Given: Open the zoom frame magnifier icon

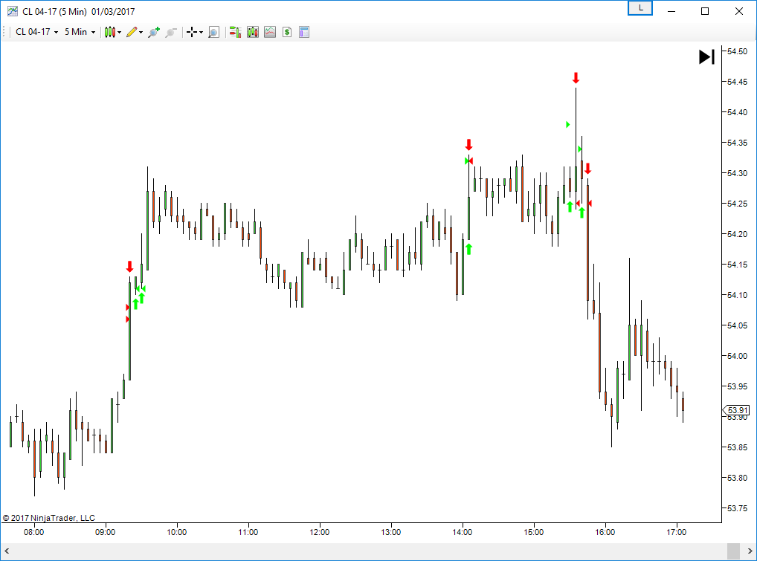Looking at the screenshot, I should click(213, 32).
